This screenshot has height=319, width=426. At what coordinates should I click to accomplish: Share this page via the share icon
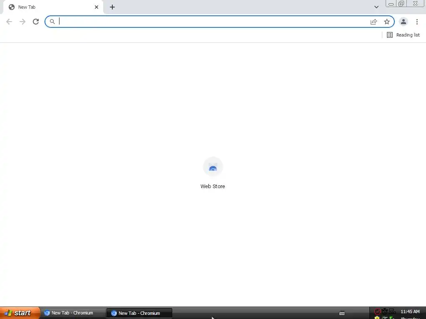click(x=374, y=22)
